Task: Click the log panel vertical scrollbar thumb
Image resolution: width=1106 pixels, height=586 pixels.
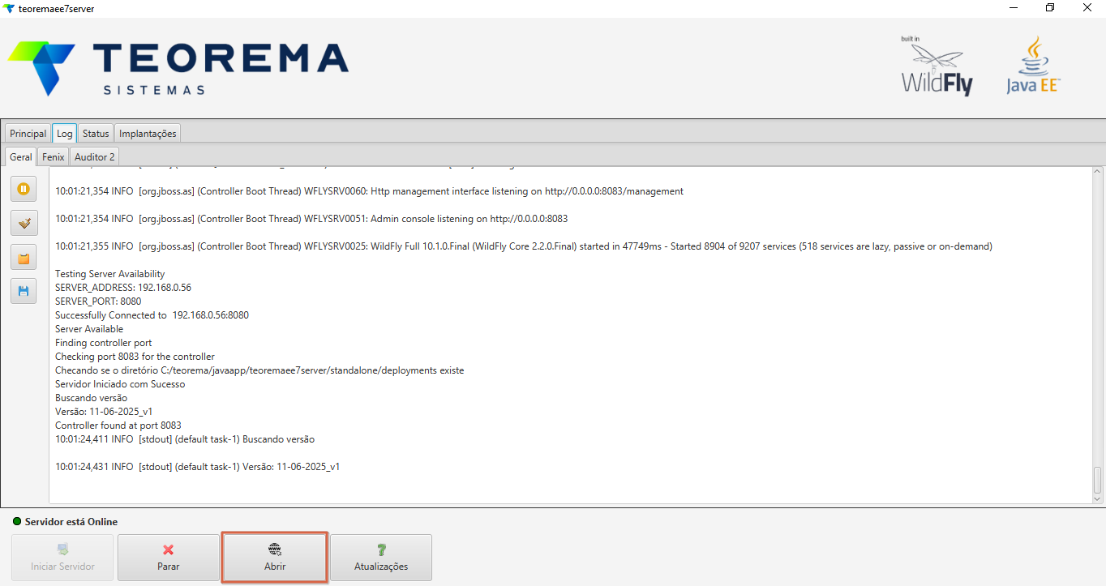Action: pyautogui.click(x=1098, y=480)
